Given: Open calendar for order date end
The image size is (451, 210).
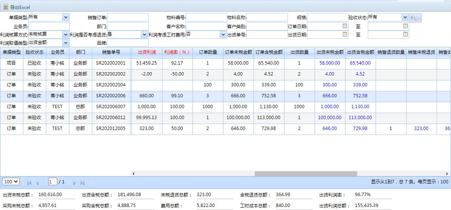Looking at the screenshot, I should (x=405, y=26).
